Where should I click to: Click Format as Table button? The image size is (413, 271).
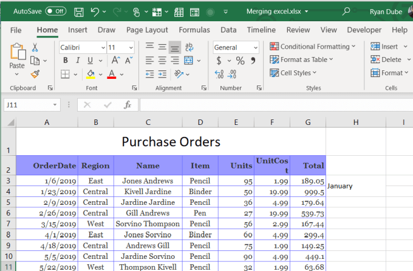(303, 59)
